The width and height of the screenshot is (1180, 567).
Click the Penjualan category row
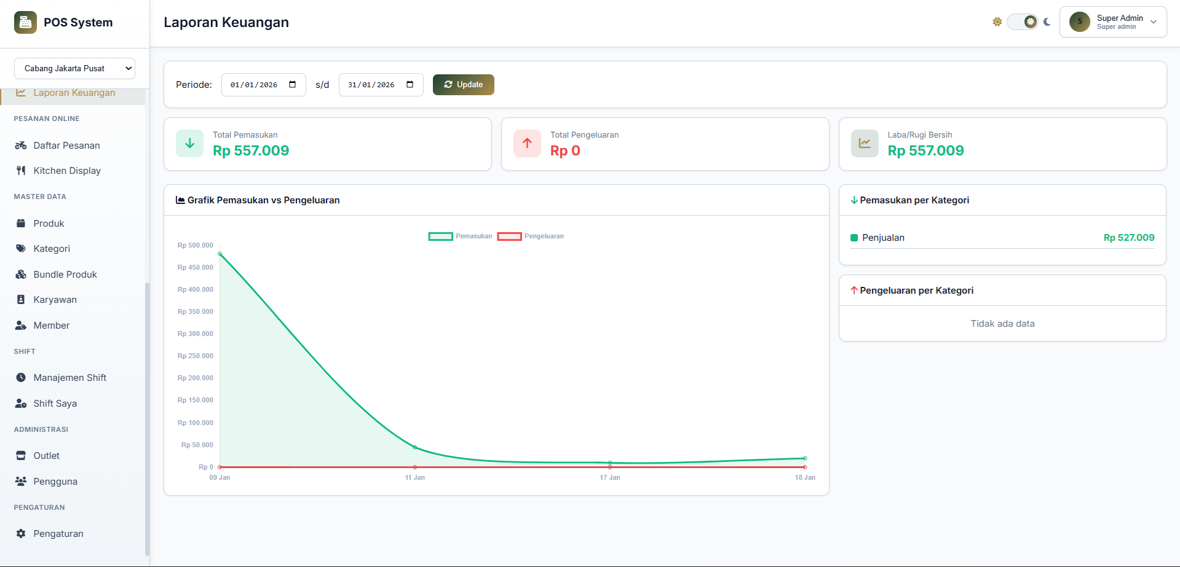(1002, 238)
